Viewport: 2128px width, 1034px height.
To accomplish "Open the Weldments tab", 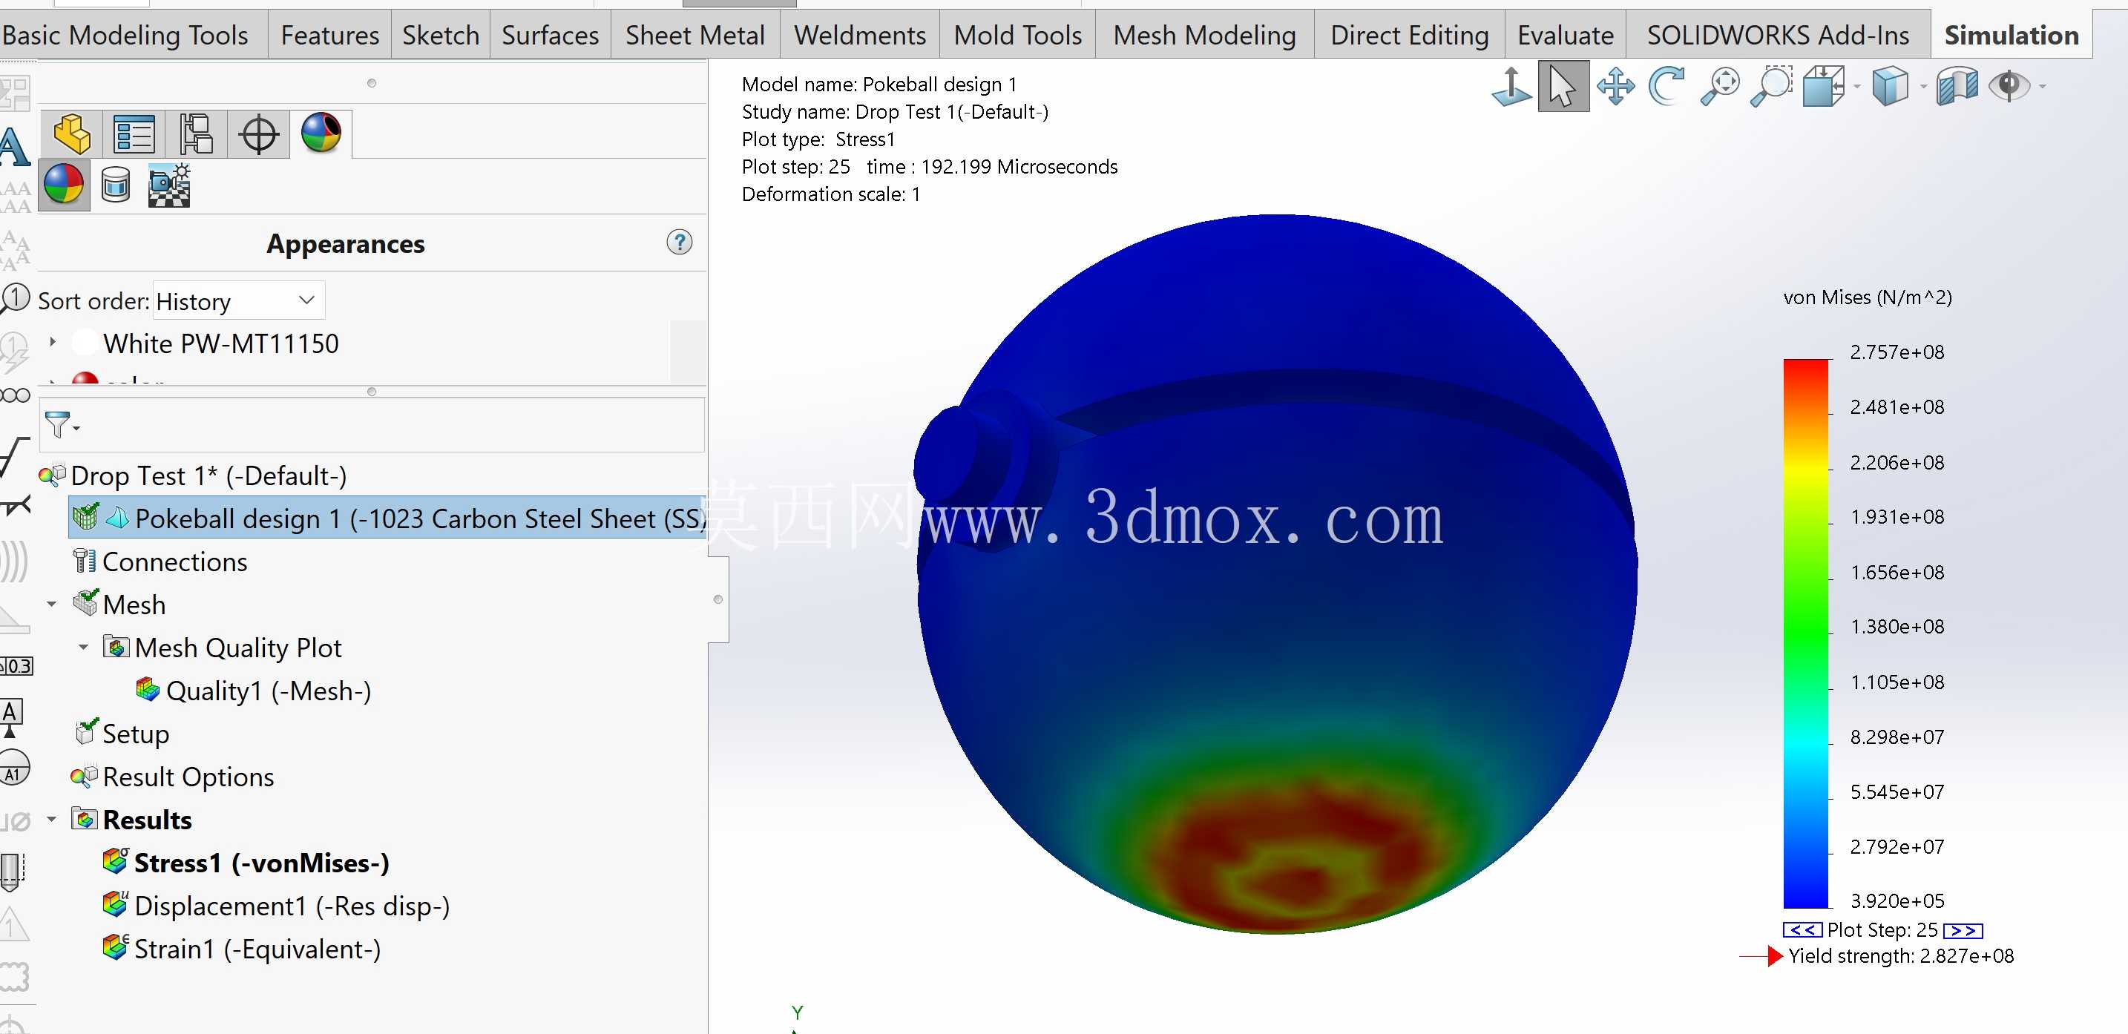I will coord(860,35).
